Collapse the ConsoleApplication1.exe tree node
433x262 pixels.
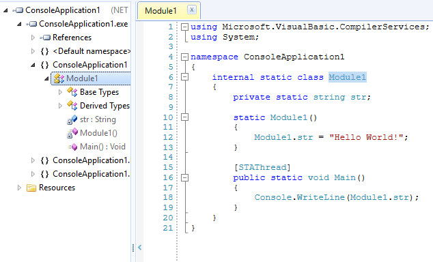point(19,24)
